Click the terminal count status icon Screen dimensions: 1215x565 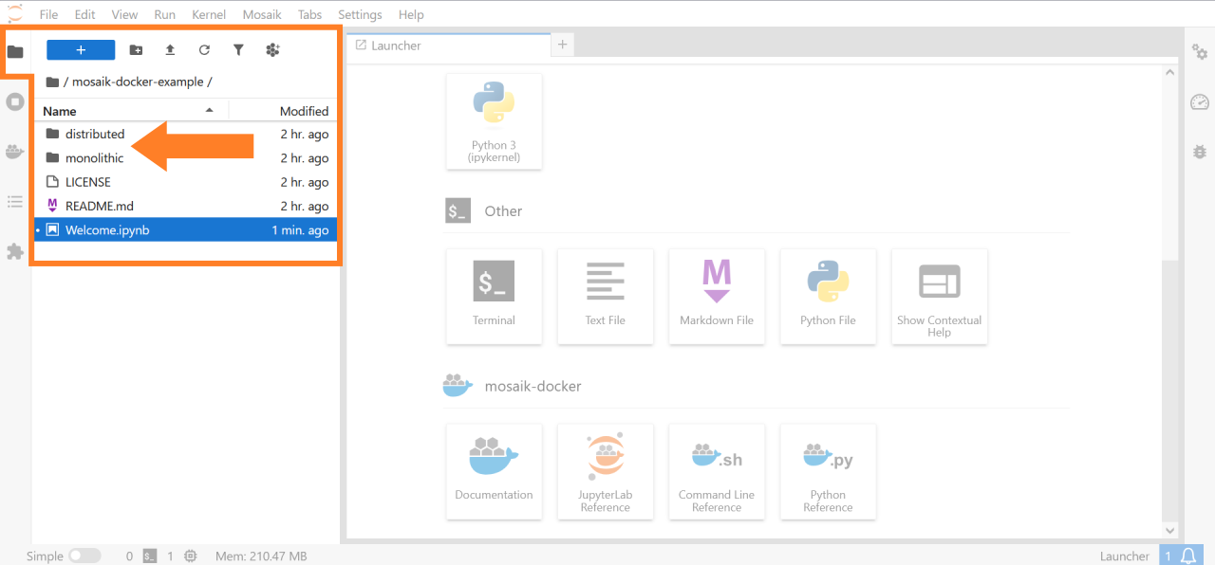[151, 556]
